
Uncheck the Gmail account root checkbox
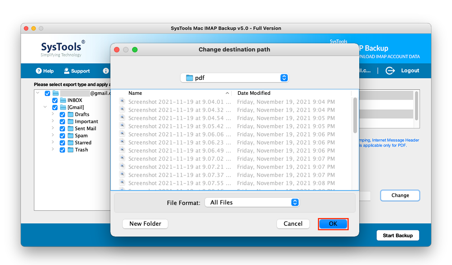pos(48,93)
